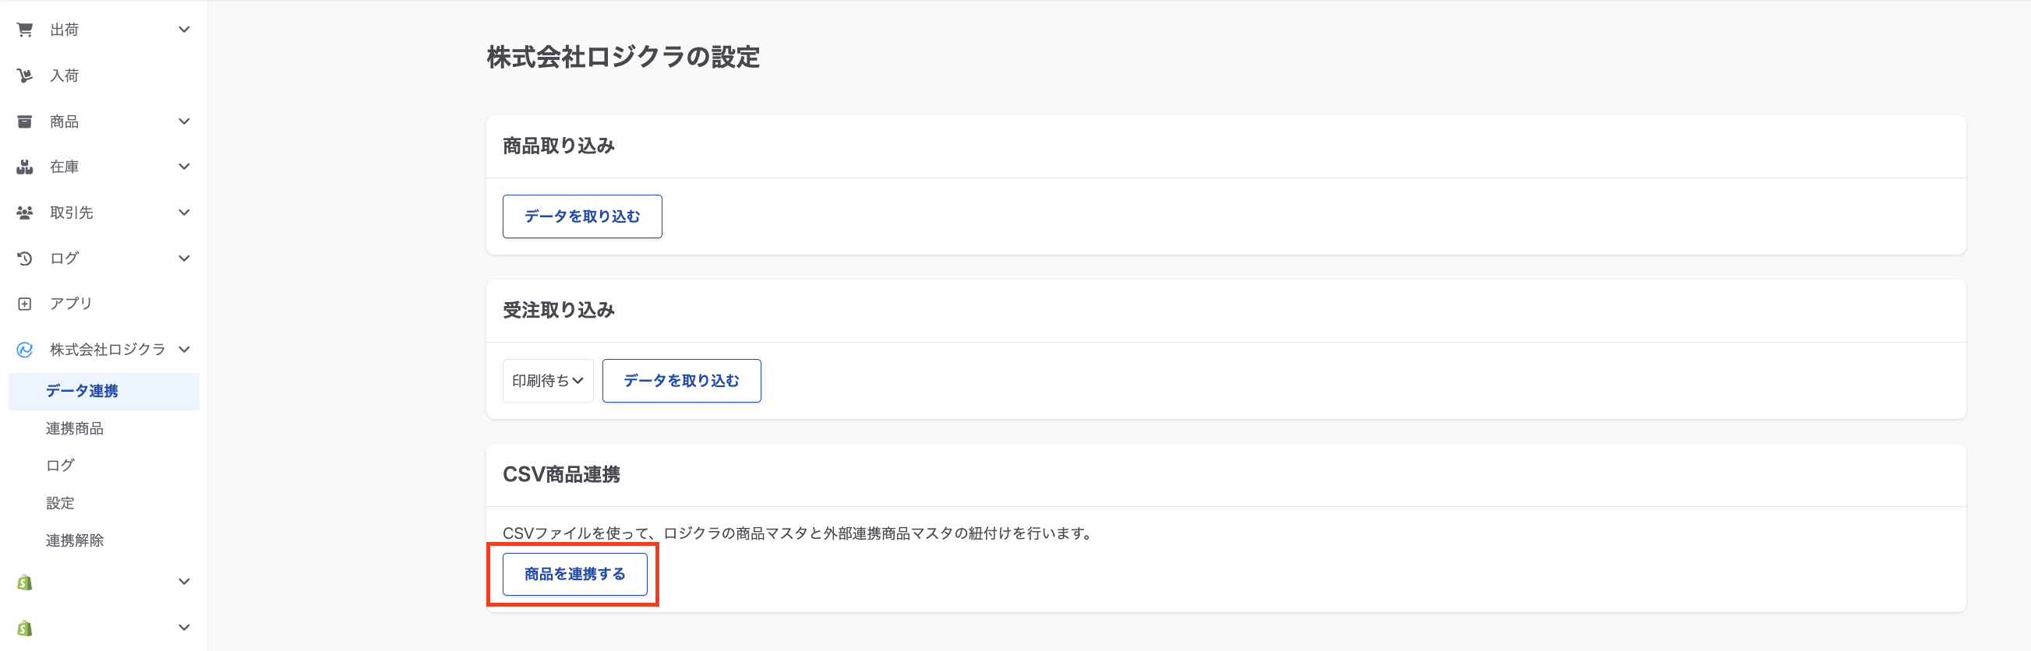Open the 連携商品 submenu item
Screen dimensions: 2031x651
[75, 429]
